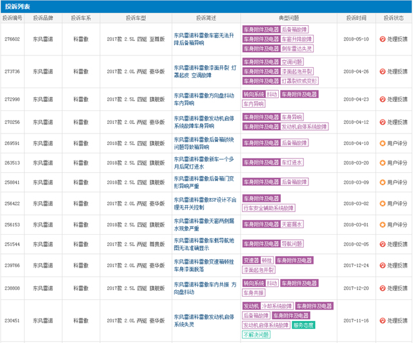Click 用户评分 status text in row 256153
Viewport: 413px width, 343px height.
pos(398,224)
